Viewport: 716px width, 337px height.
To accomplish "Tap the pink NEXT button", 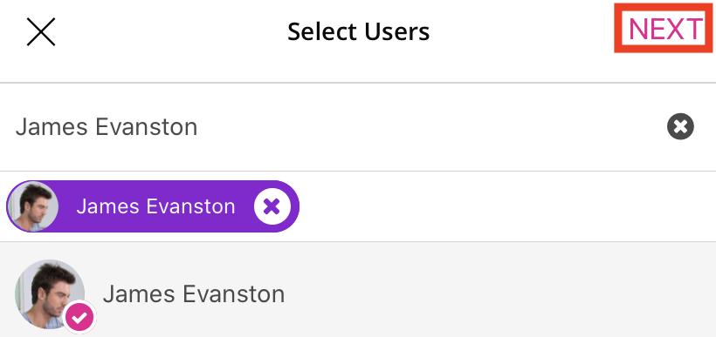I will (x=664, y=28).
